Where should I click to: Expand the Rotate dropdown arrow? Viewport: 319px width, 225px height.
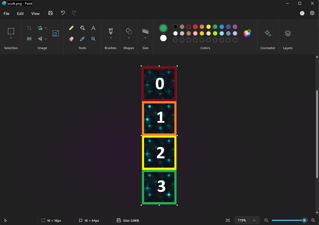coord(46,28)
